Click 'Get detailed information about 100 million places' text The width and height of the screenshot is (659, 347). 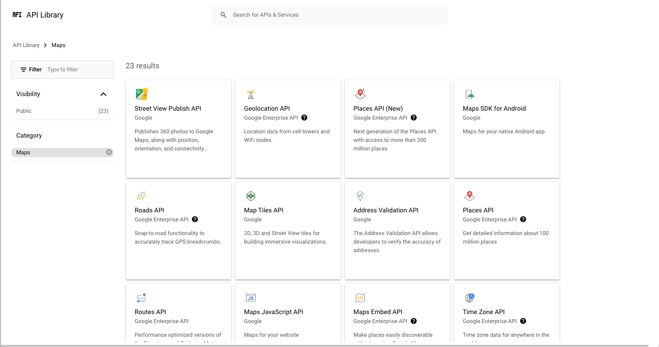click(x=506, y=238)
